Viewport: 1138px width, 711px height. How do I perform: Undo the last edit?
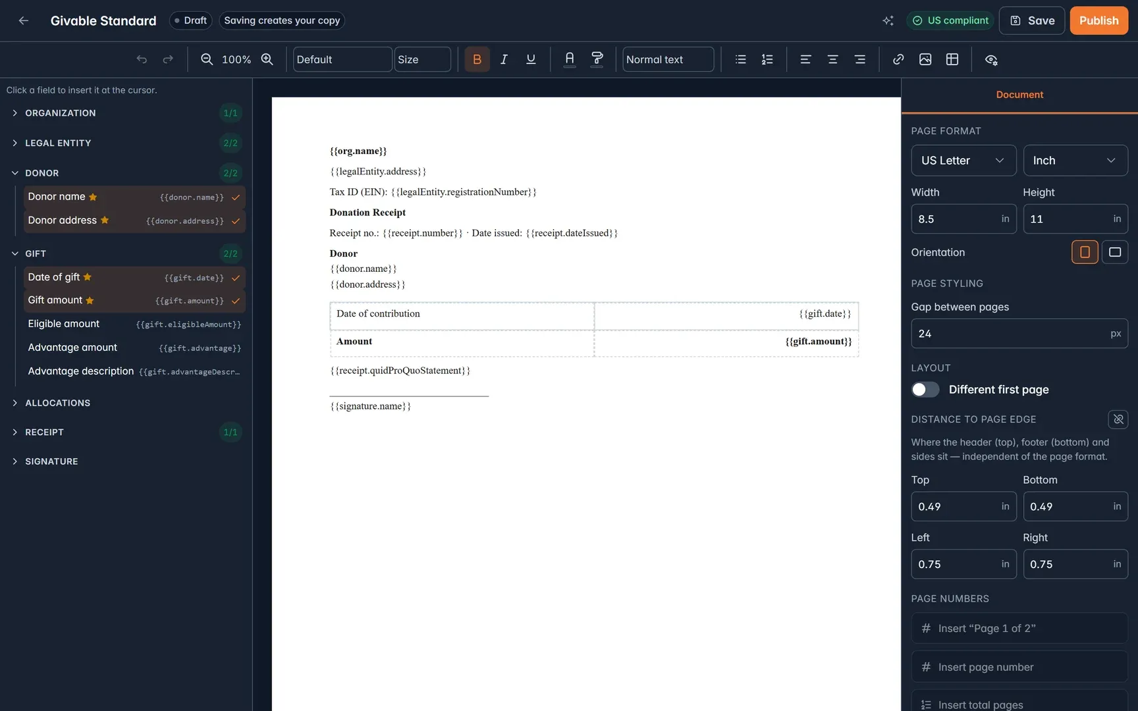coord(142,59)
